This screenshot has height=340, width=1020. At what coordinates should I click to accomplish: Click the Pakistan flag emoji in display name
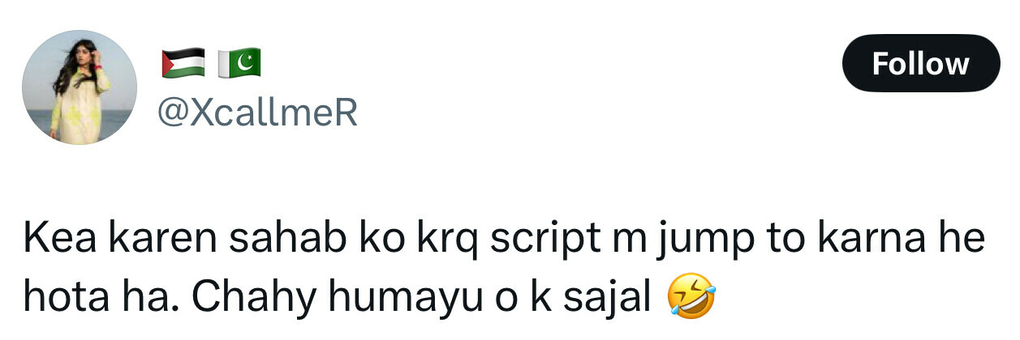coord(238,62)
